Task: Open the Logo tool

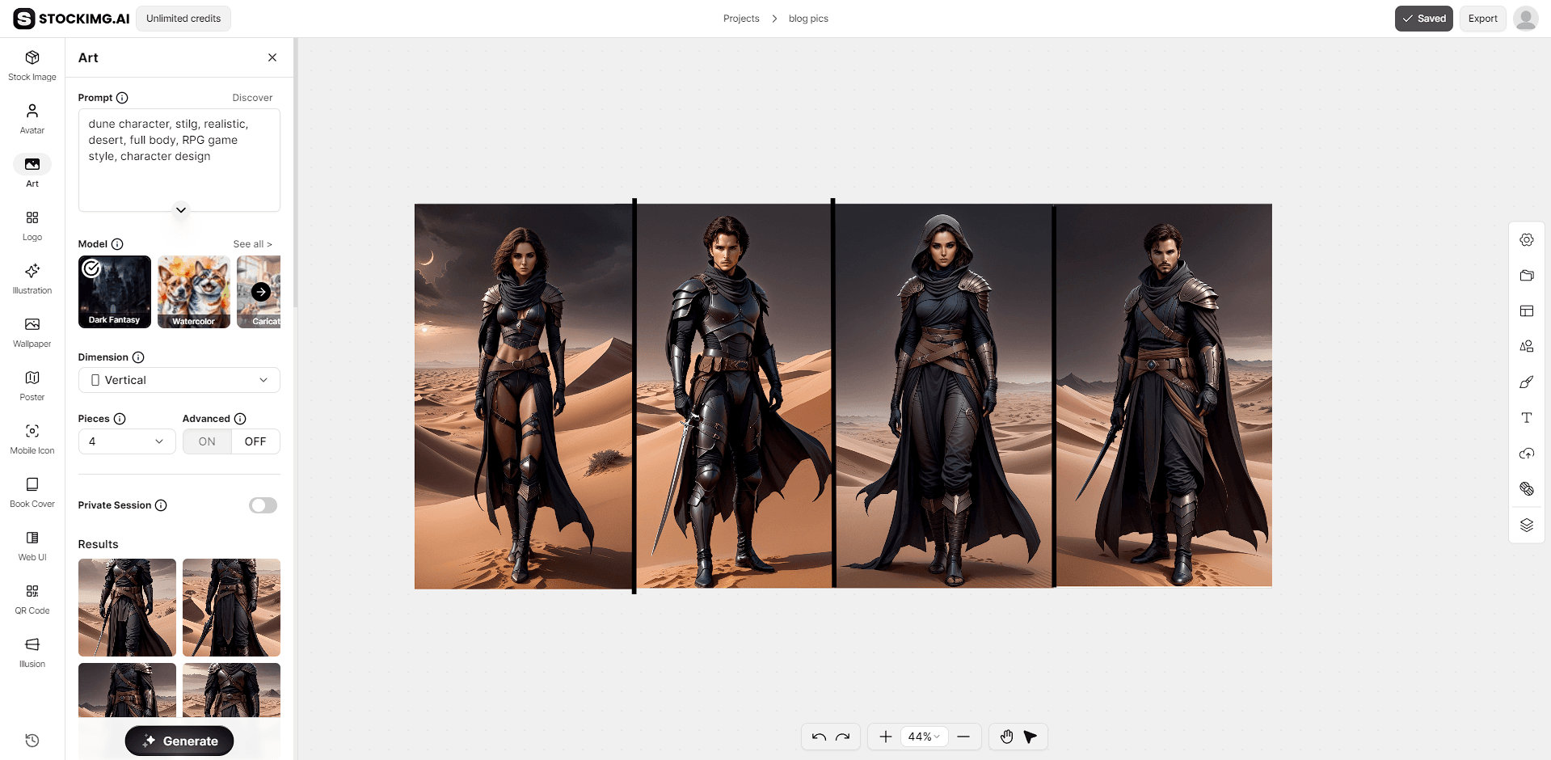Action: click(32, 226)
